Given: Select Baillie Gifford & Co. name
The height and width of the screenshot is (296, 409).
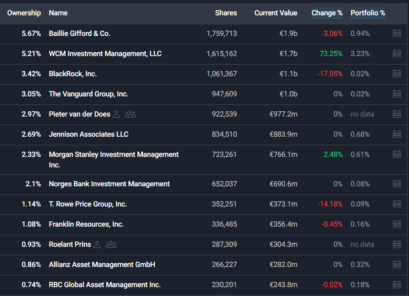Looking at the screenshot, I should 80,33.
